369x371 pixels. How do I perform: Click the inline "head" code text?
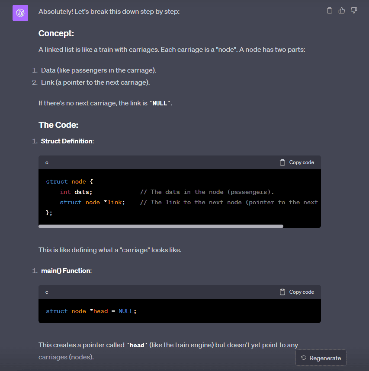coord(137,346)
